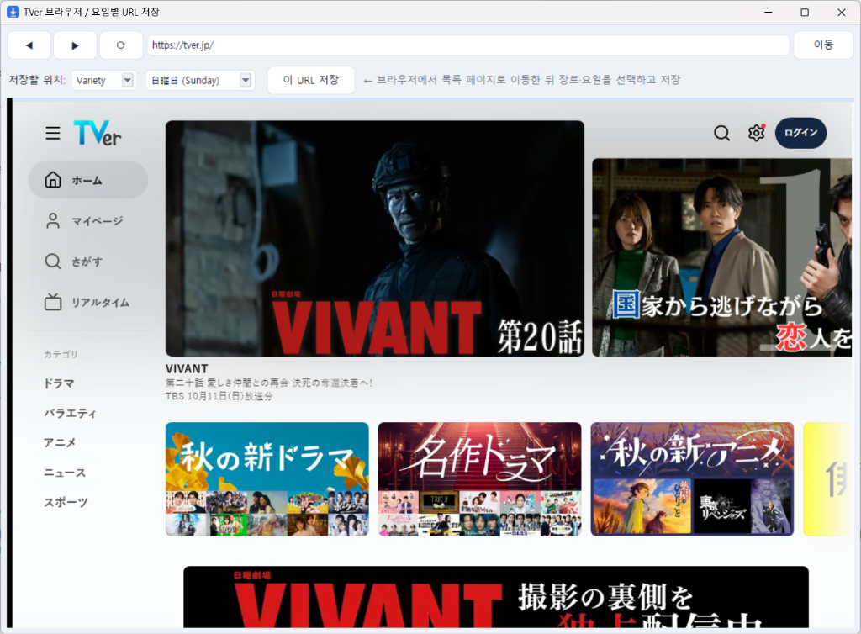
Task: Click the VIVANT title text below banner
Action: [x=187, y=369]
